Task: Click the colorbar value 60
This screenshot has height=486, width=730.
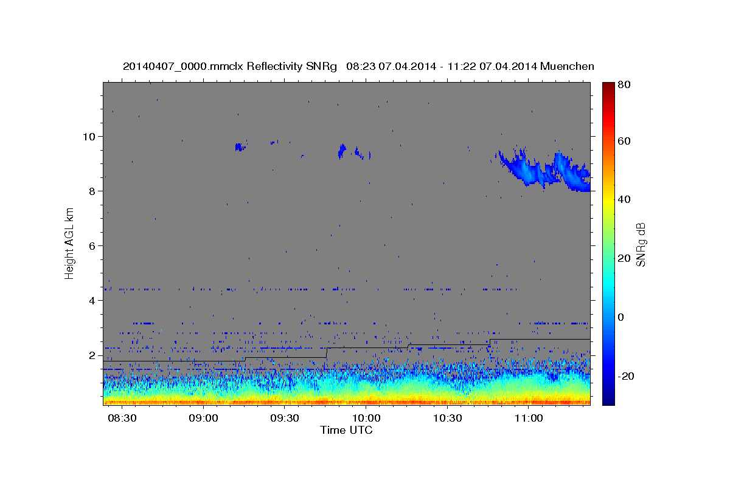Action: tap(625, 141)
